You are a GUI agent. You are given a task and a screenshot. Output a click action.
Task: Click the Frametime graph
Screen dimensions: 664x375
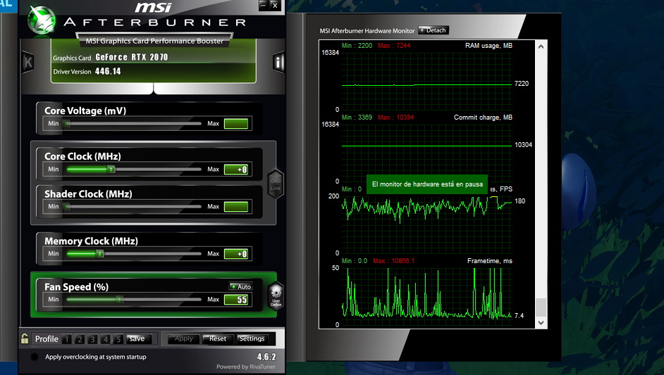tap(427, 297)
